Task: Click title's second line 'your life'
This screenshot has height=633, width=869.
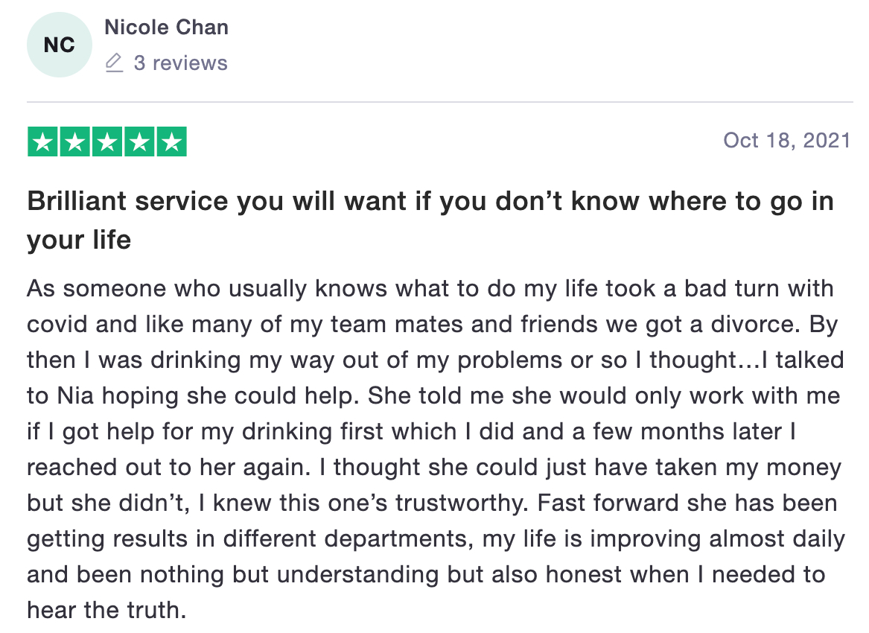Action: 79,240
